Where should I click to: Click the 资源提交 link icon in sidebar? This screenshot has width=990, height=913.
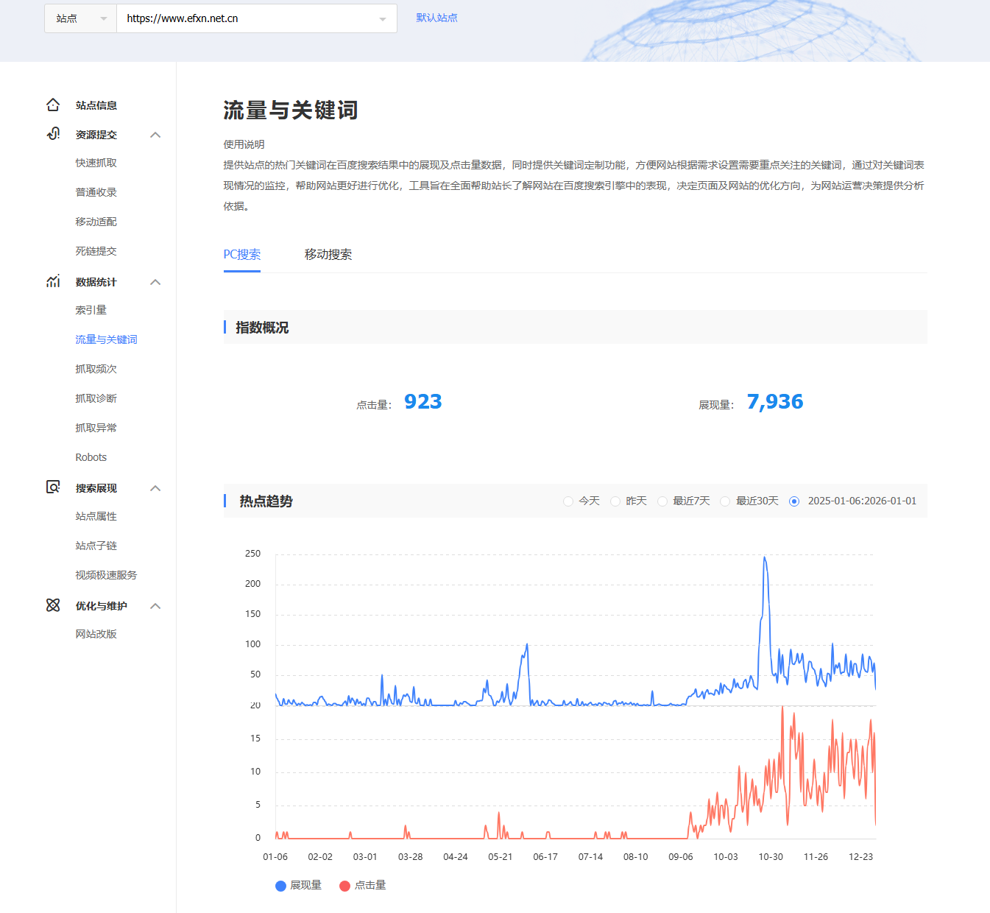click(x=53, y=134)
